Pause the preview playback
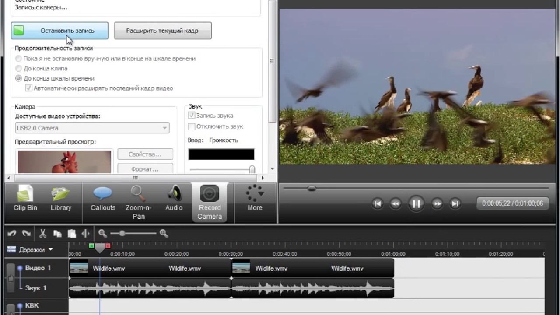This screenshot has width=560, height=315. (x=416, y=203)
